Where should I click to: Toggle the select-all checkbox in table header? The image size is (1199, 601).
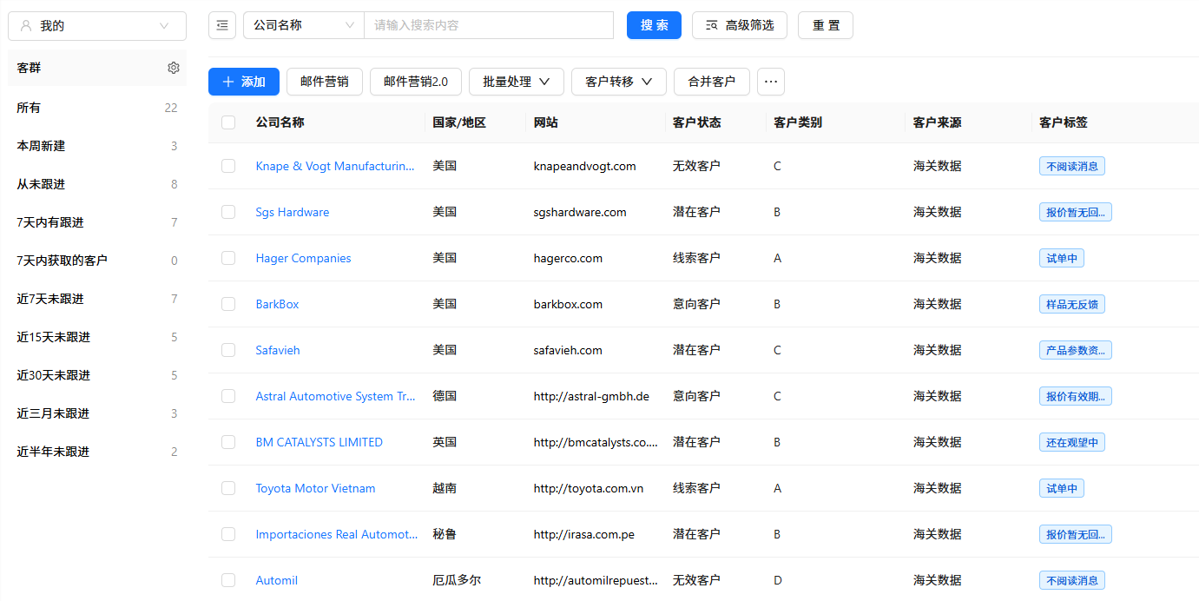point(228,122)
